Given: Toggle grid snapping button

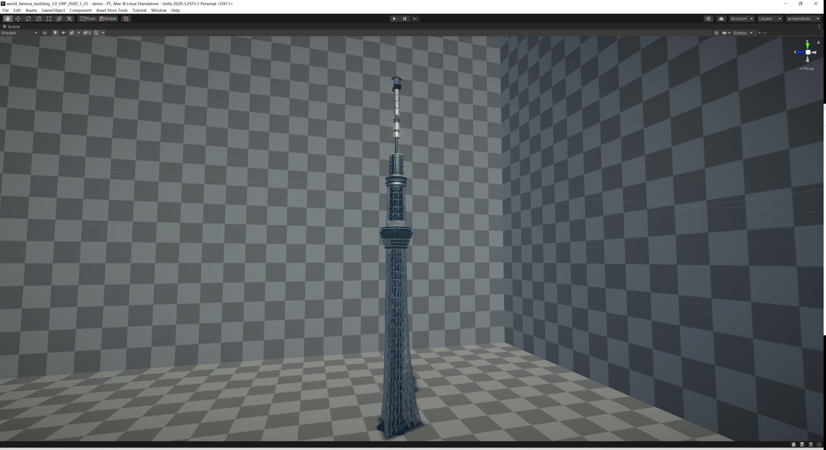Looking at the screenshot, I should (x=126, y=19).
